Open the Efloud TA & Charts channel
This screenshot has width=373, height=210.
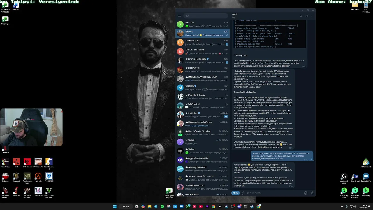pyautogui.click(x=203, y=97)
